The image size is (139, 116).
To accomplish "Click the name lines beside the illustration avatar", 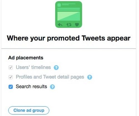I will [69, 4].
